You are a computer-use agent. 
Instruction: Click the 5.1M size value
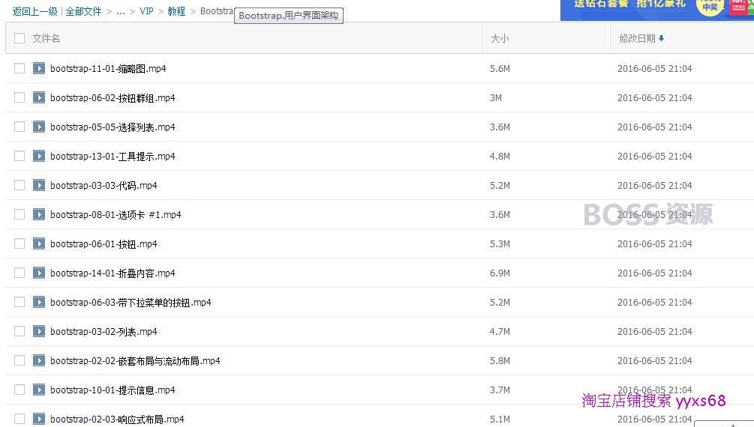pos(500,419)
